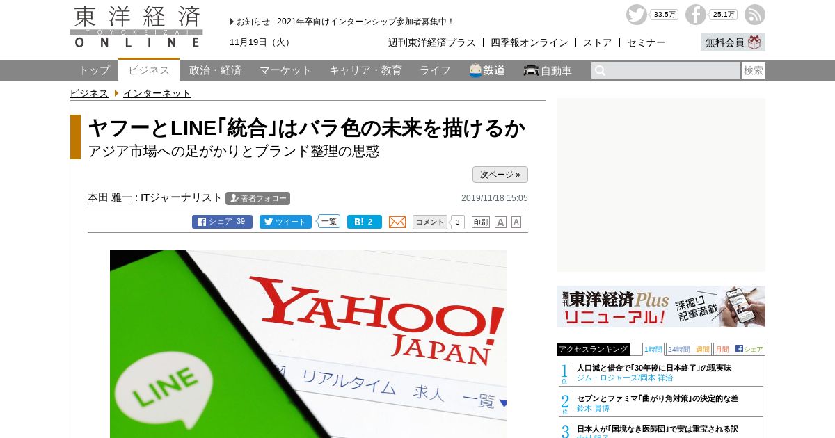
Task: Open the ストア link
Action: pyautogui.click(x=598, y=42)
